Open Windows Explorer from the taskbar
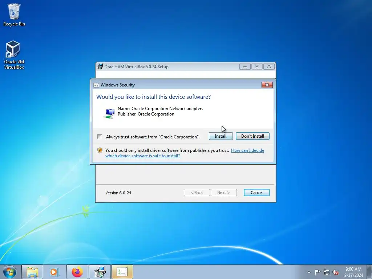The width and height of the screenshot is (372, 279). [x=32, y=272]
